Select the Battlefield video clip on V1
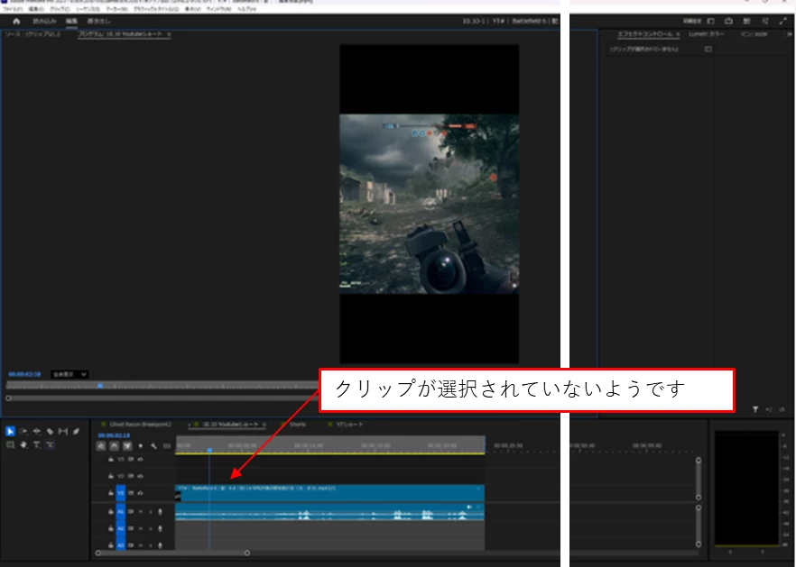This screenshot has height=567, width=796. (x=330, y=492)
